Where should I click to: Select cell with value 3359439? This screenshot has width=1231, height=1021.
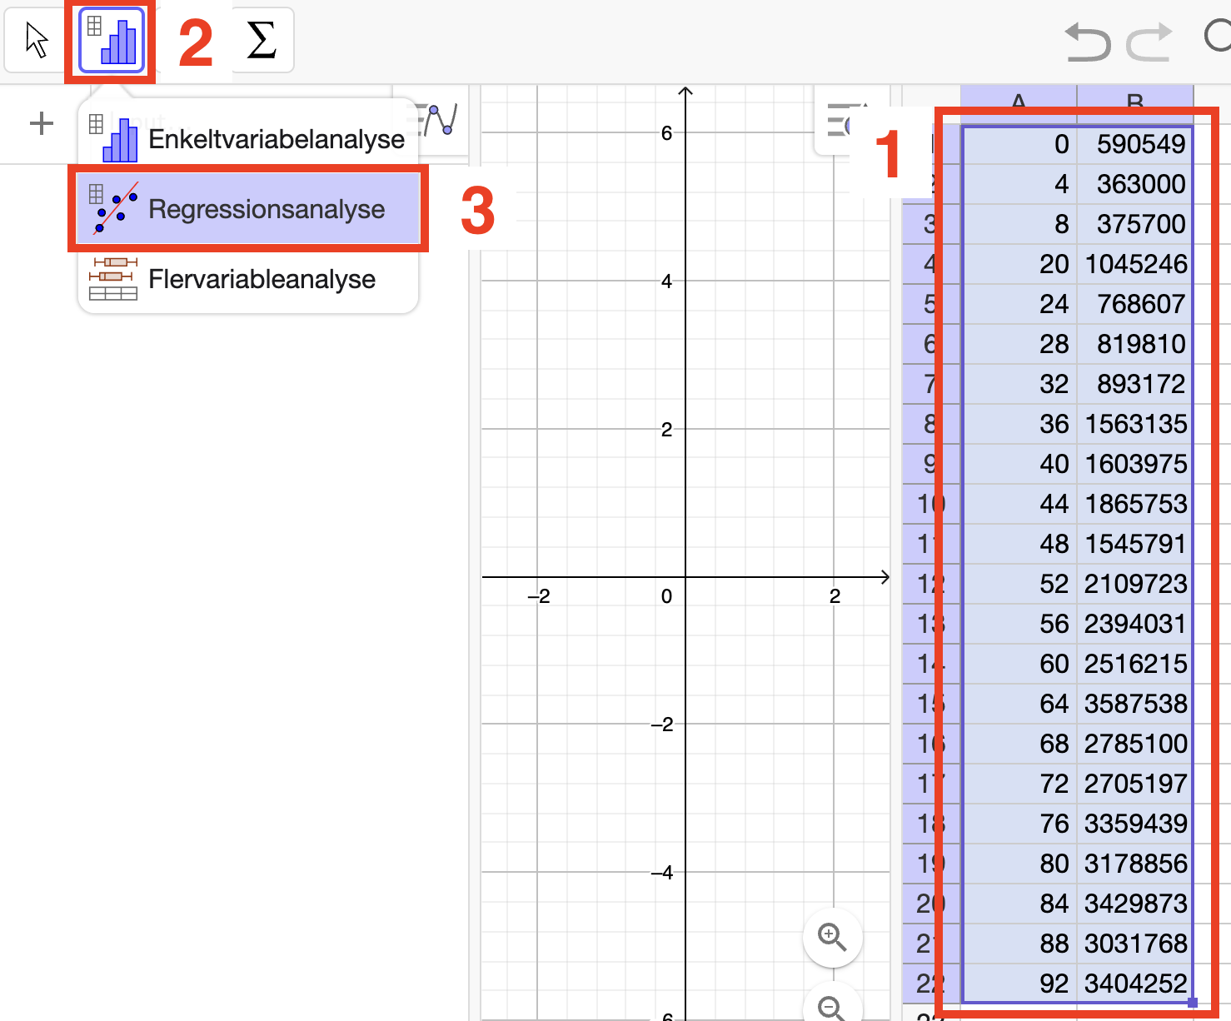pyautogui.click(x=1134, y=824)
